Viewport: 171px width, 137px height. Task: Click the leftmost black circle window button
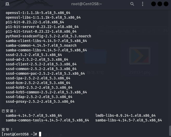click(x=153, y=4)
